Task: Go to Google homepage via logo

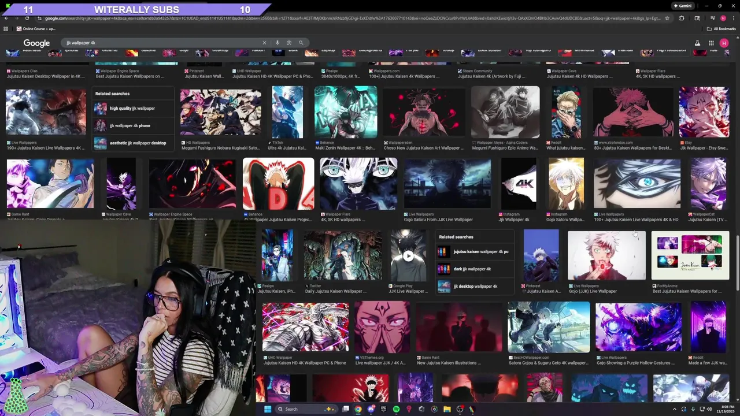Action: coord(36,43)
